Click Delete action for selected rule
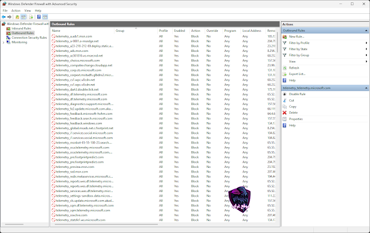 (x=293, y=112)
